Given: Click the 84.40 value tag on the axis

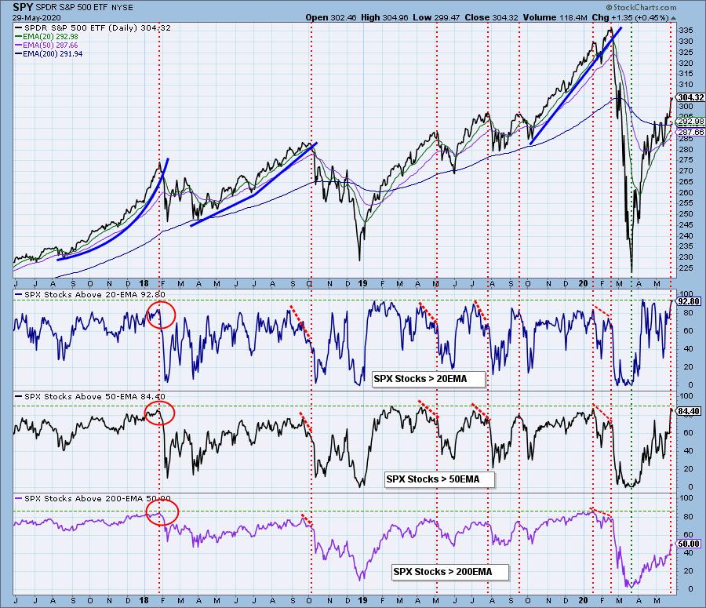Looking at the screenshot, I should click(690, 411).
